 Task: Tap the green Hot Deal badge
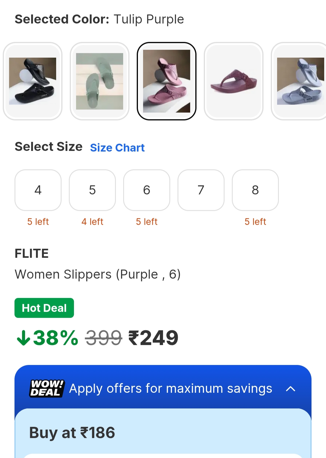coord(44,308)
